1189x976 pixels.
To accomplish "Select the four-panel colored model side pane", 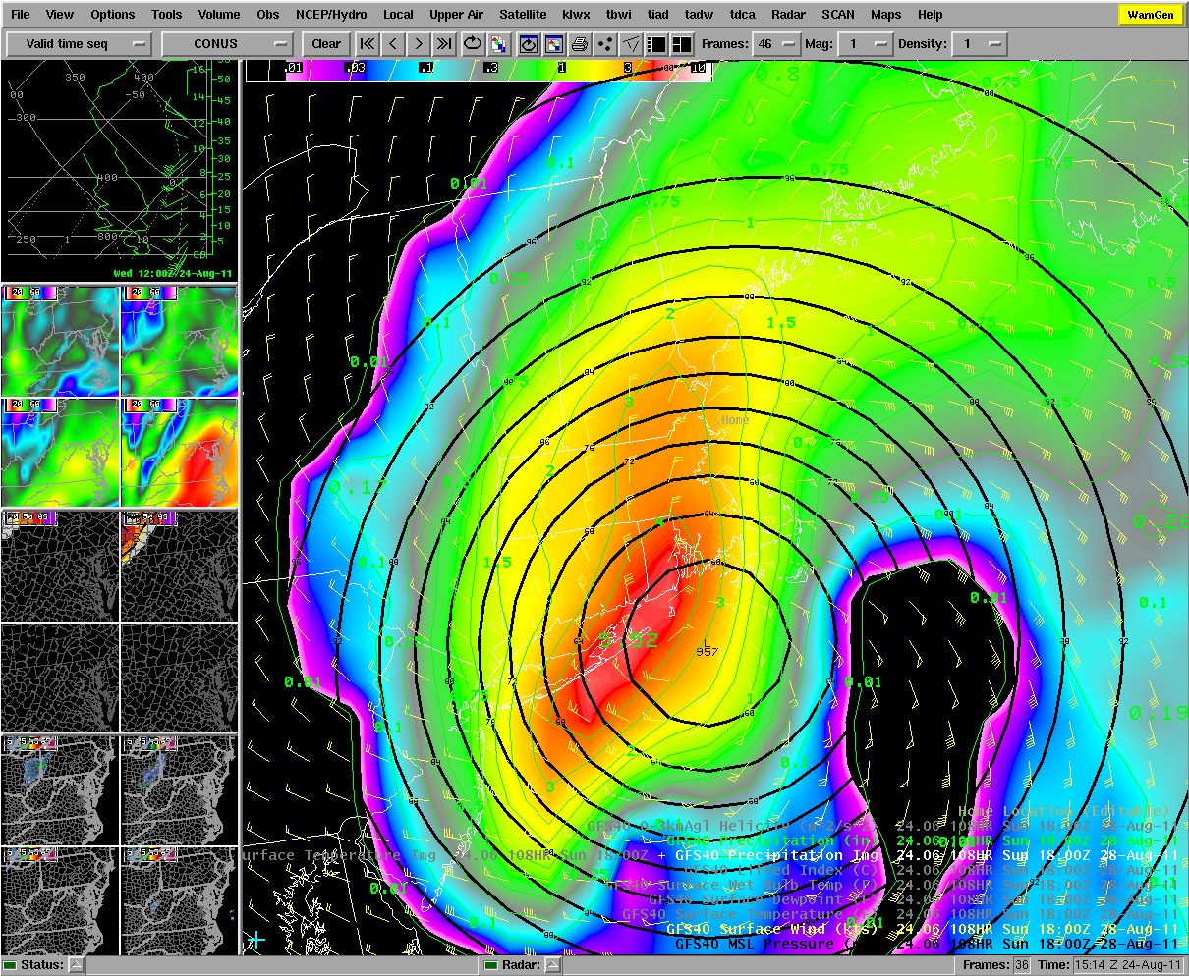I will tap(119, 397).
